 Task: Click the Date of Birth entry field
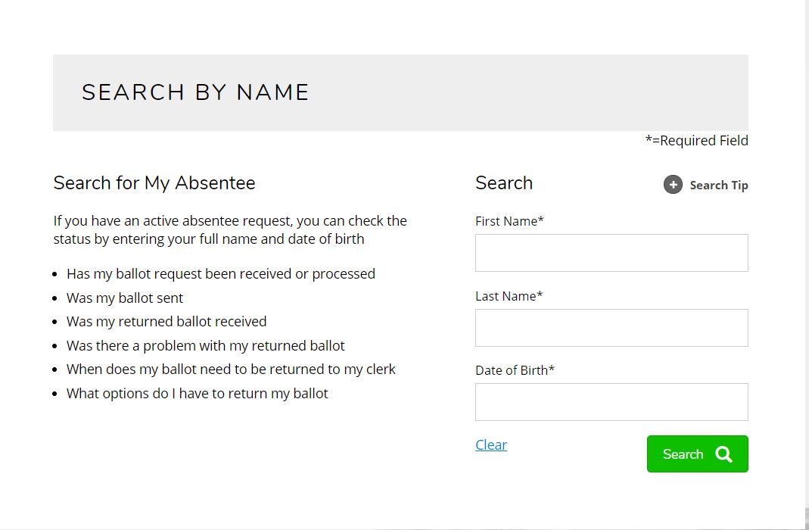click(611, 401)
